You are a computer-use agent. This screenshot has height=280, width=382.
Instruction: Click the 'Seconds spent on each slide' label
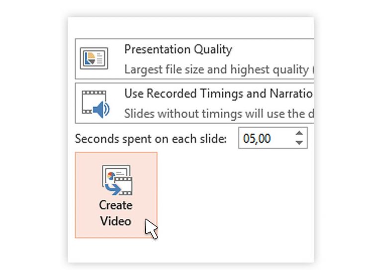tap(151, 139)
